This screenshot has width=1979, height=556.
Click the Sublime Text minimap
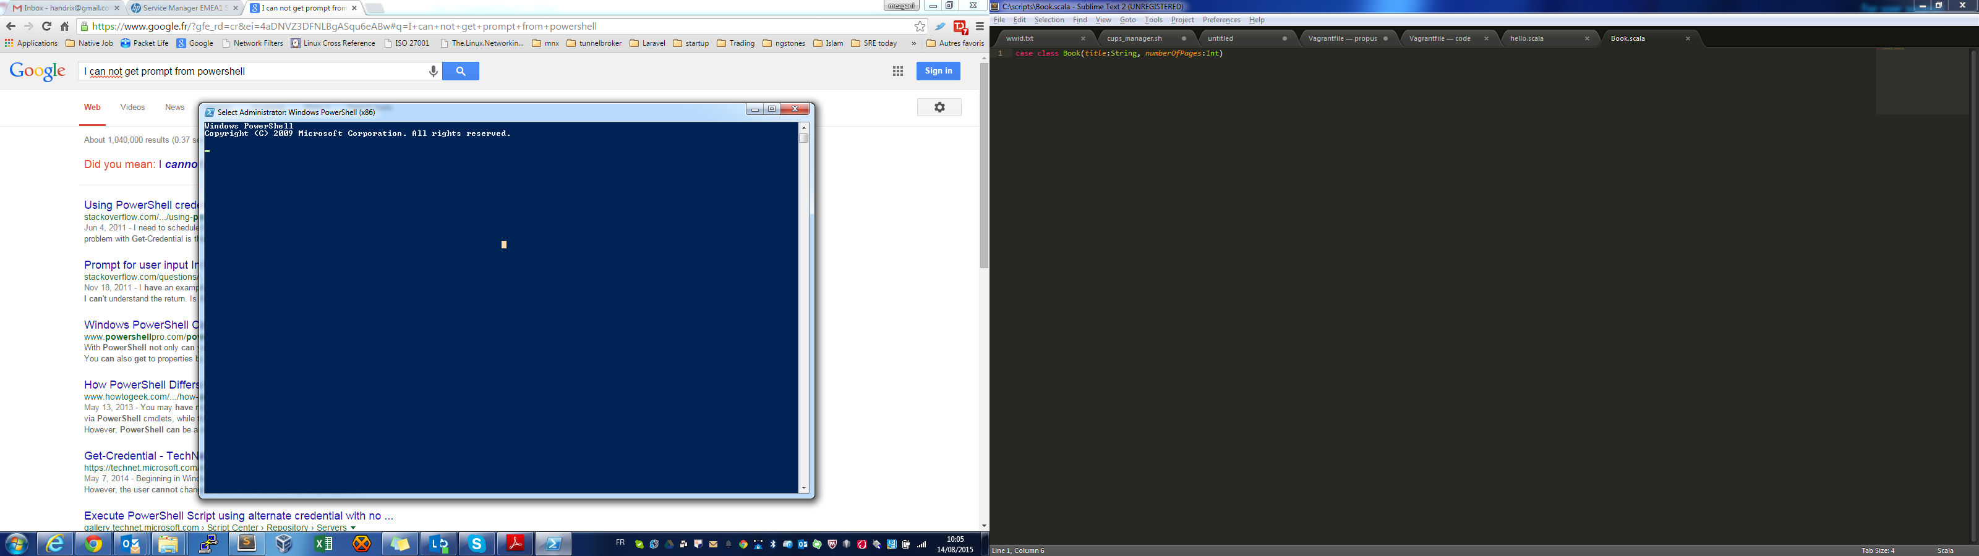click(1922, 82)
